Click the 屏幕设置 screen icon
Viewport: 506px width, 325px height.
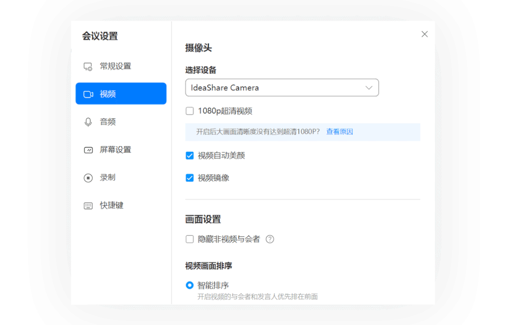pos(88,150)
